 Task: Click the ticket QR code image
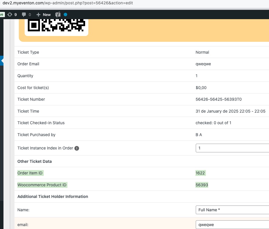[x=56, y=26]
